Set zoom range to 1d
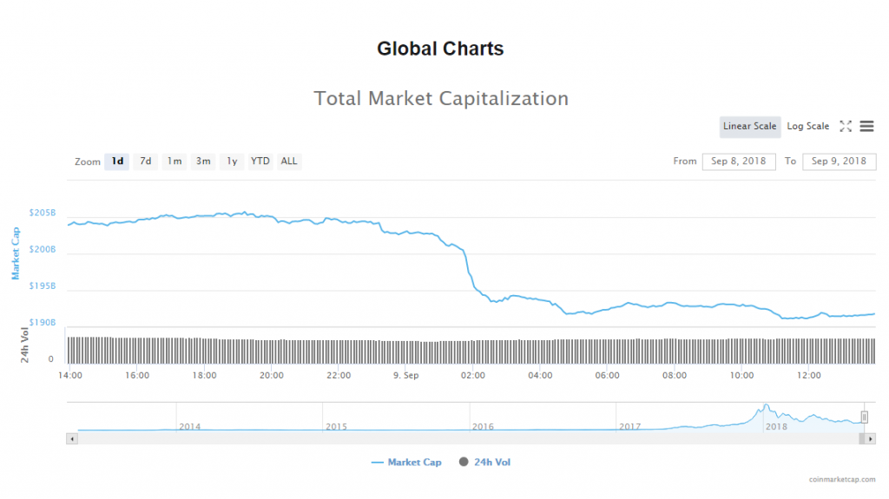The width and height of the screenshot is (889, 499). 117,161
